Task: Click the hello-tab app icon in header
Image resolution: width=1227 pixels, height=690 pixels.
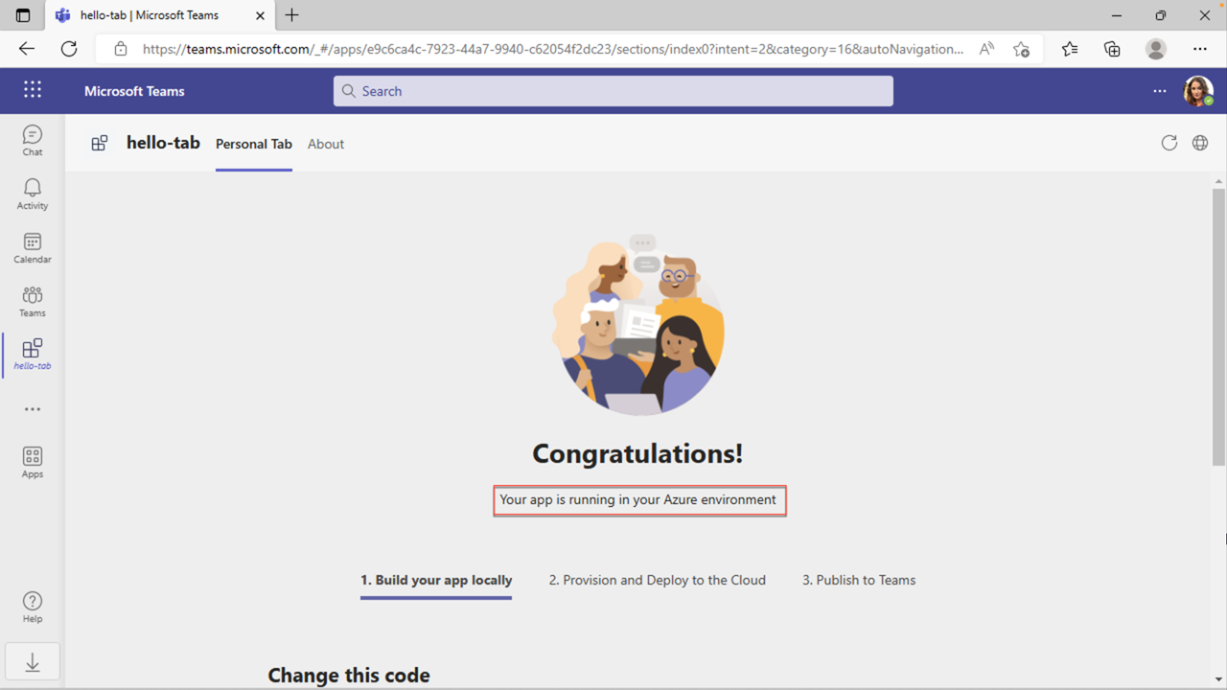Action: [x=100, y=144]
